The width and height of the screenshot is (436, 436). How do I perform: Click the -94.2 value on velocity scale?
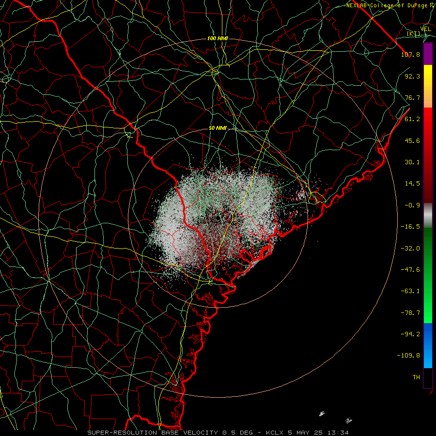click(x=410, y=334)
